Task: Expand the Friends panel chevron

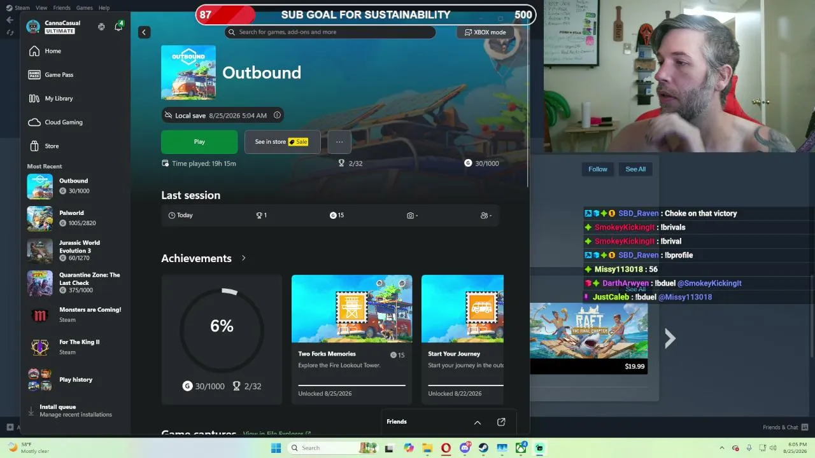Action: pyautogui.click(x=478, y=422)
